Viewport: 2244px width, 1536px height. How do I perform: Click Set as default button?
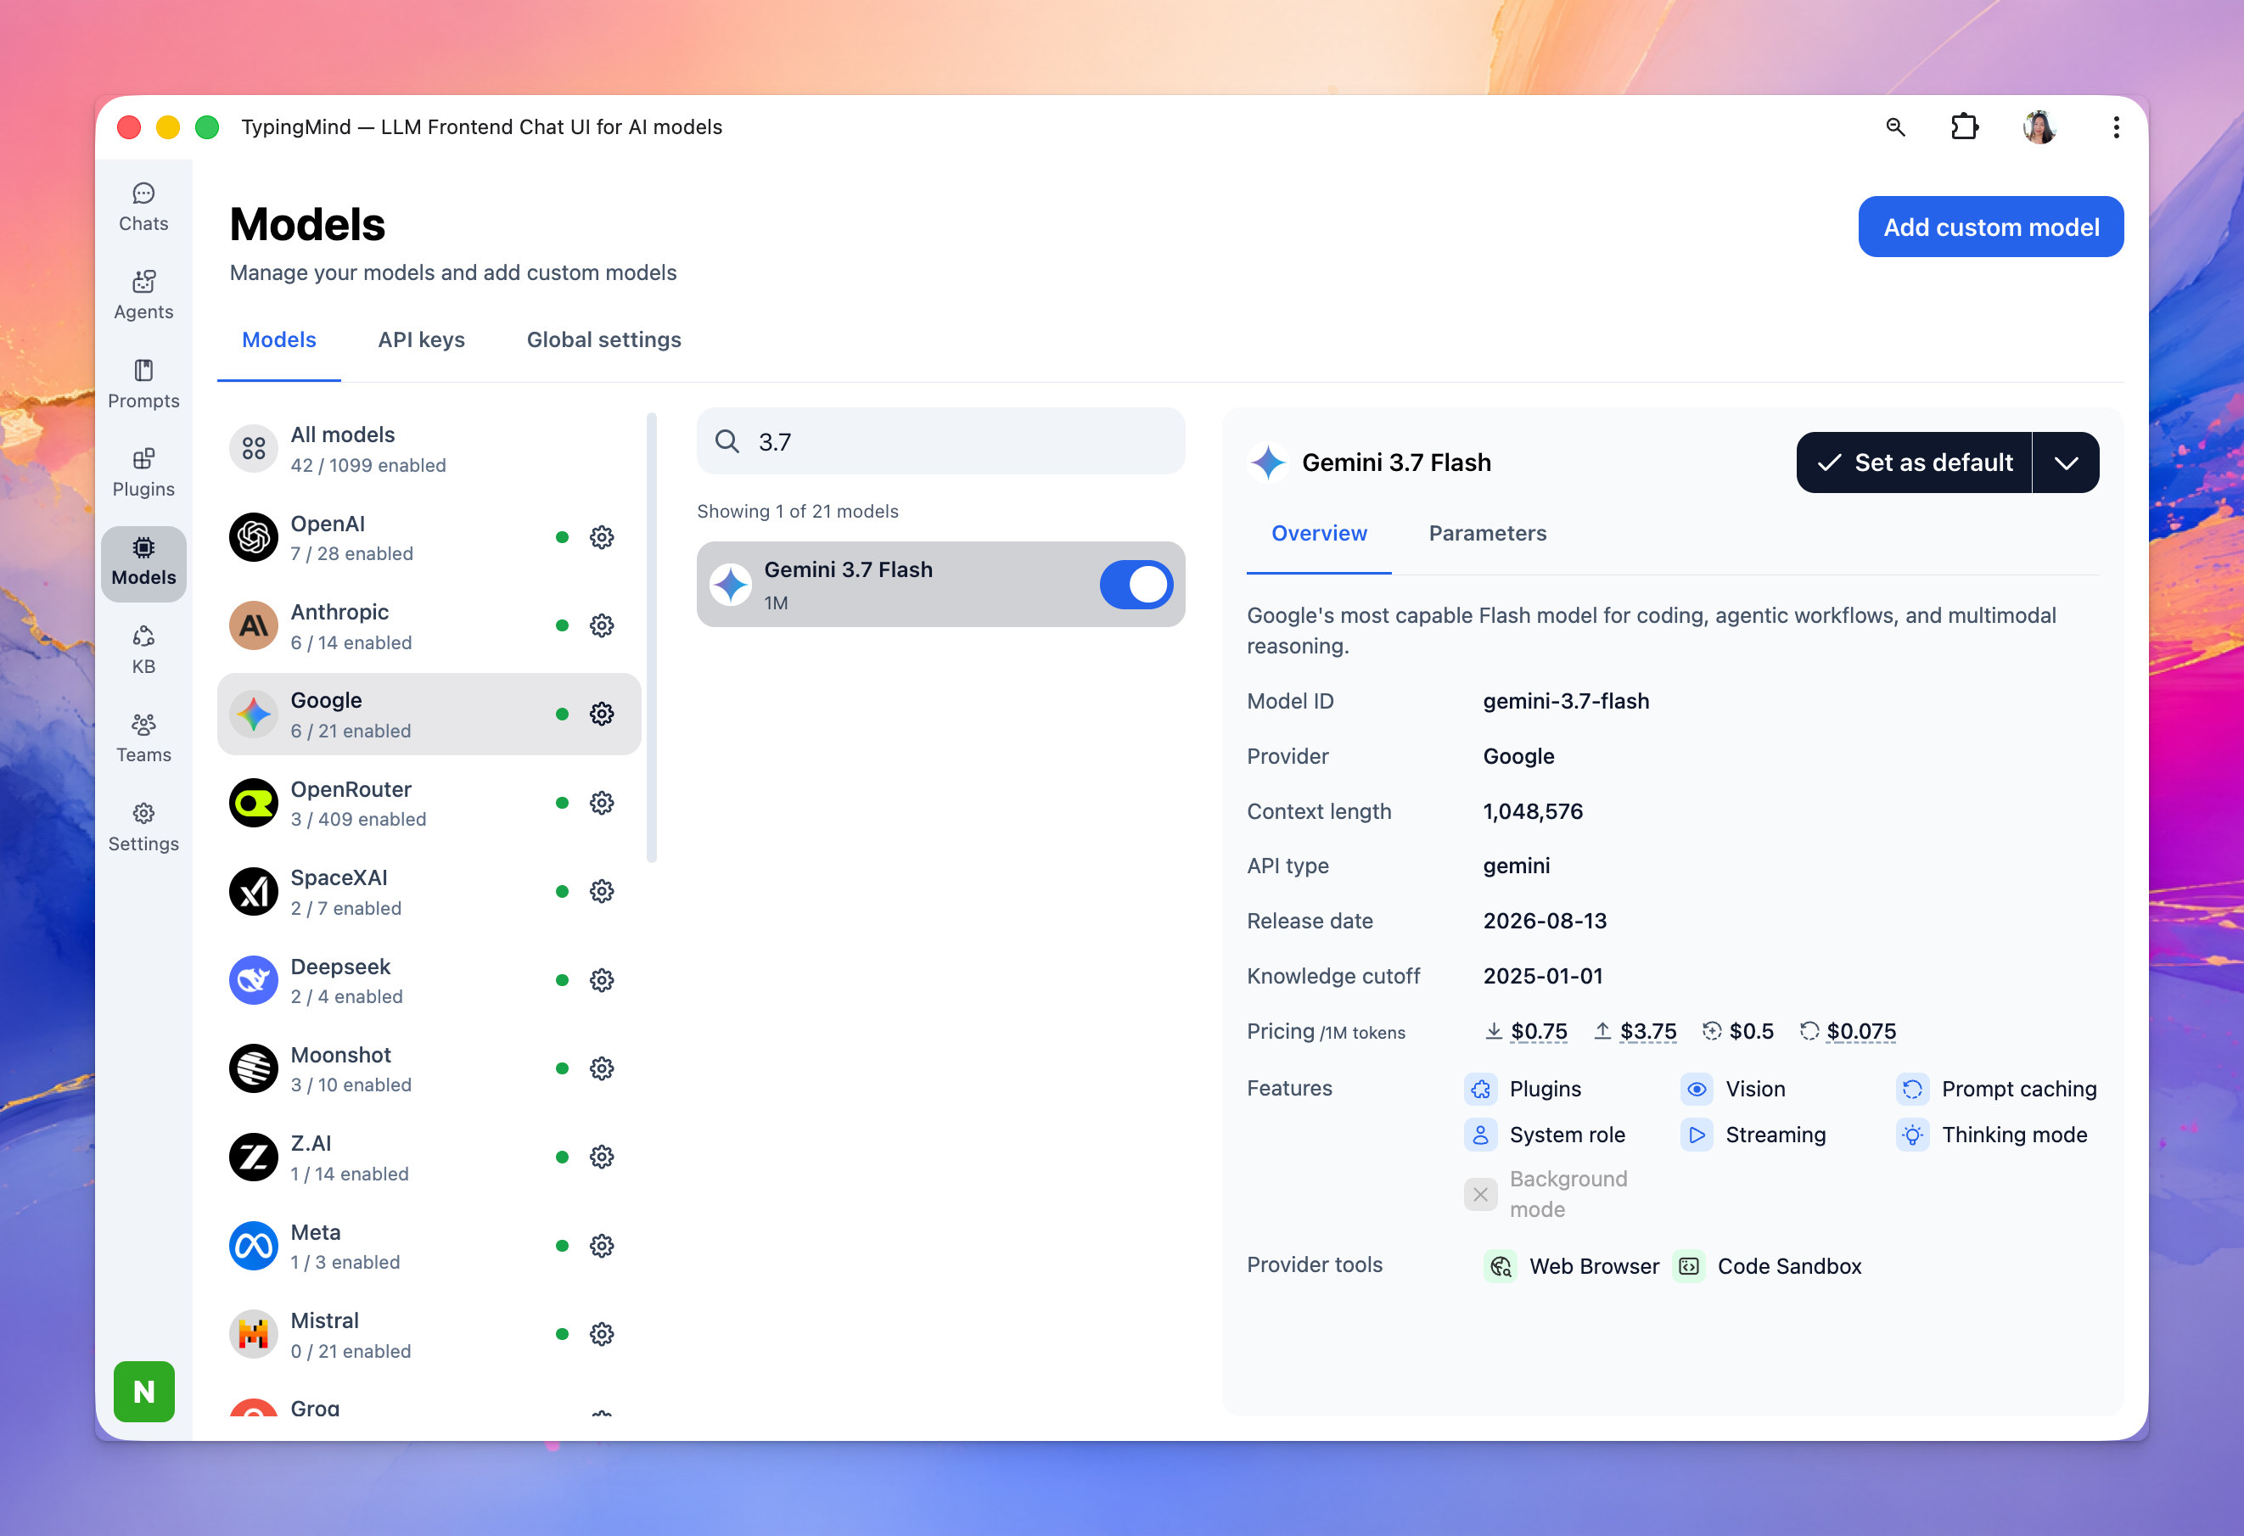click(1914, 462)
